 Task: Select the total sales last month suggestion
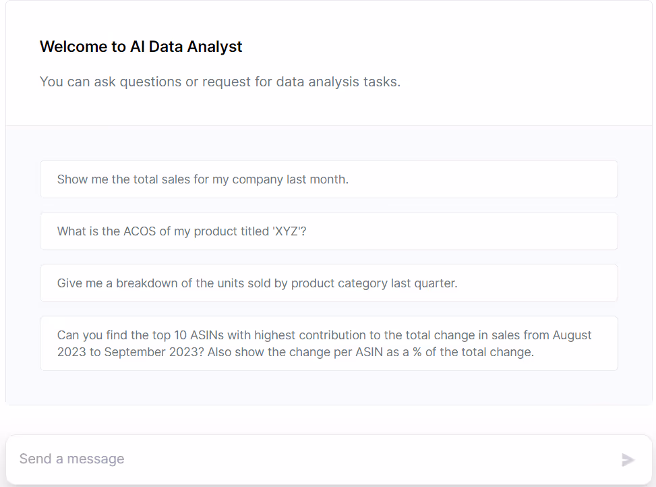pos(328,179)
